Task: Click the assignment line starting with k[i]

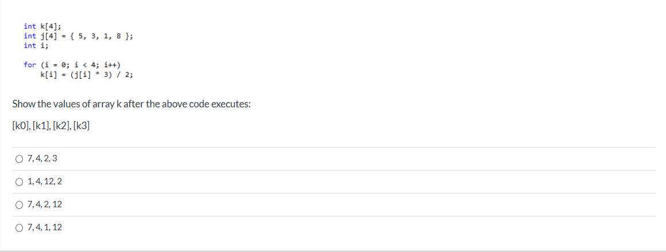Action: (x=87, y=75)
